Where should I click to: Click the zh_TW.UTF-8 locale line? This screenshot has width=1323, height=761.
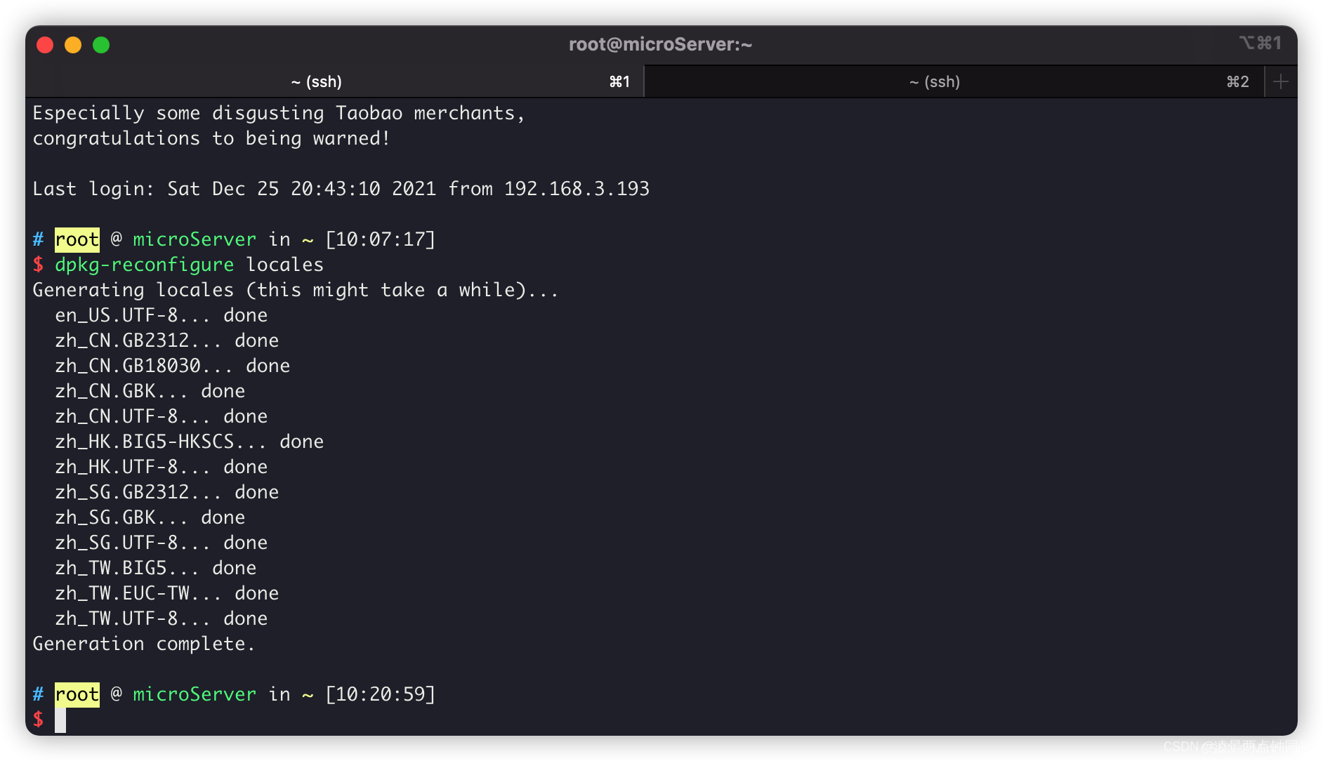click(x=162, y=618)
